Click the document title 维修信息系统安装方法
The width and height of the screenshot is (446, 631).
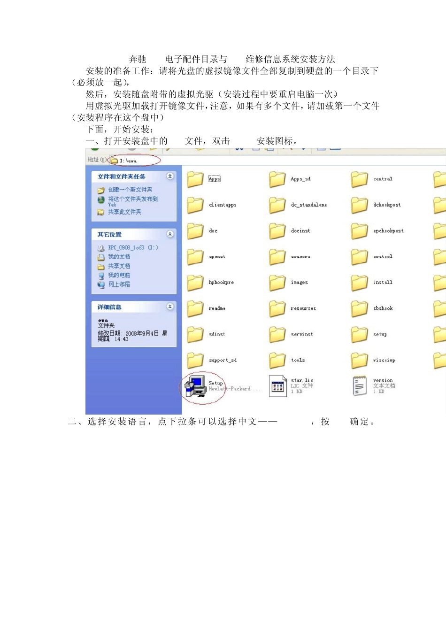[291, 59]
